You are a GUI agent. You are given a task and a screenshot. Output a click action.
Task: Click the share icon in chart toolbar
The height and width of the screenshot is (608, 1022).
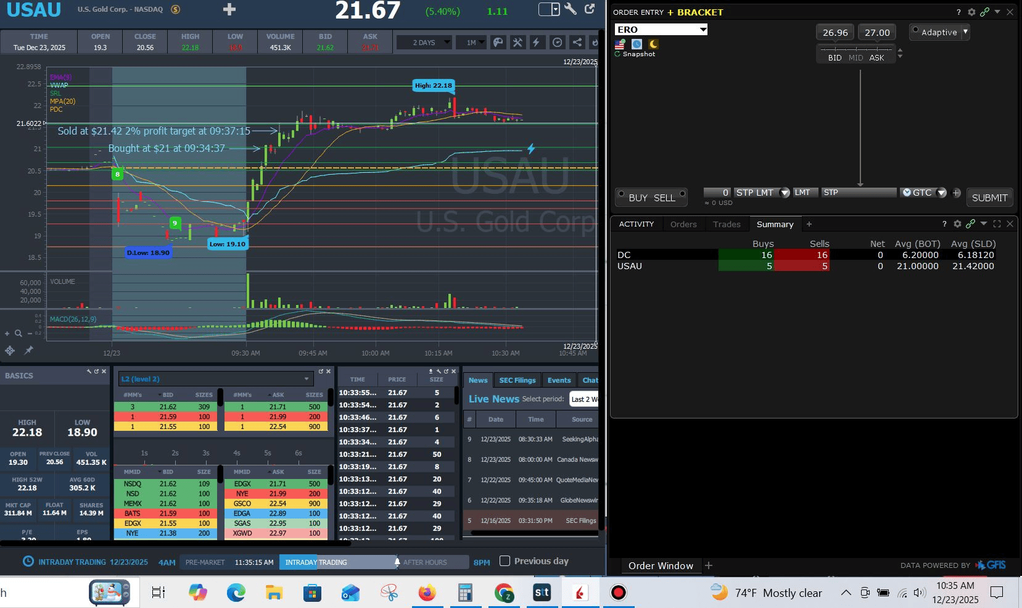(x=577, y=43)
